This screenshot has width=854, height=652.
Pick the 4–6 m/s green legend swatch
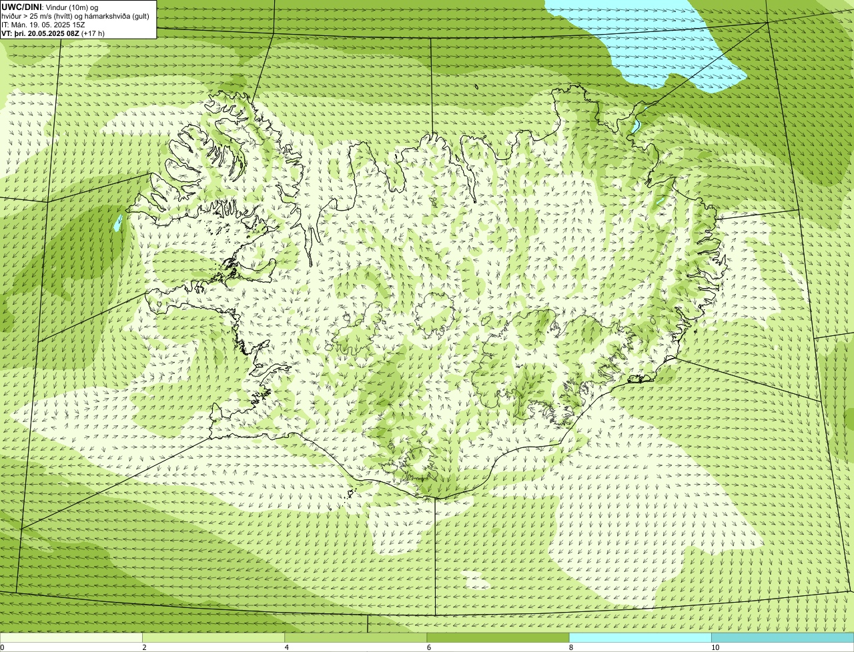355,638
